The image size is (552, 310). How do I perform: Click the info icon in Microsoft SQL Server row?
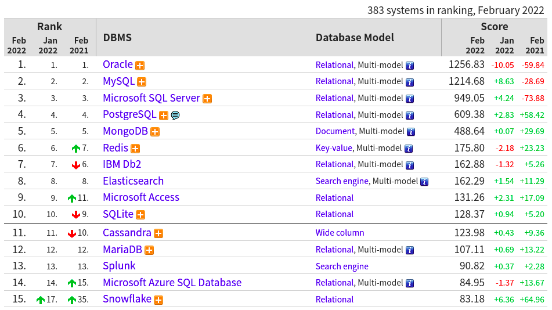click(x=410, y=99)
